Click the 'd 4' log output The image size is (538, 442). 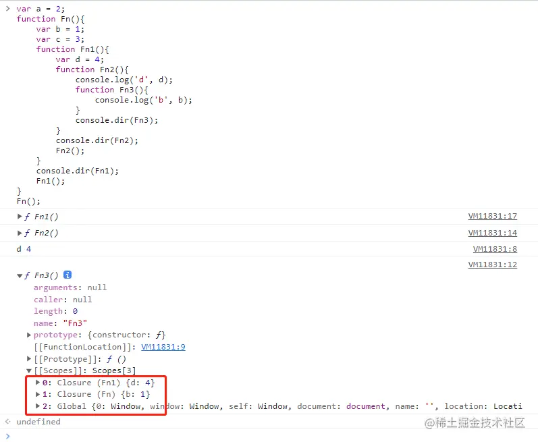point(24,249)
